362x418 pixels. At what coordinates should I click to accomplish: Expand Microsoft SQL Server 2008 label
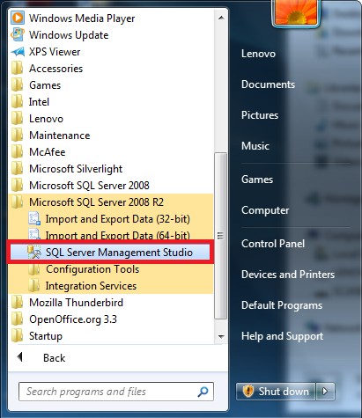coord(89,186)
